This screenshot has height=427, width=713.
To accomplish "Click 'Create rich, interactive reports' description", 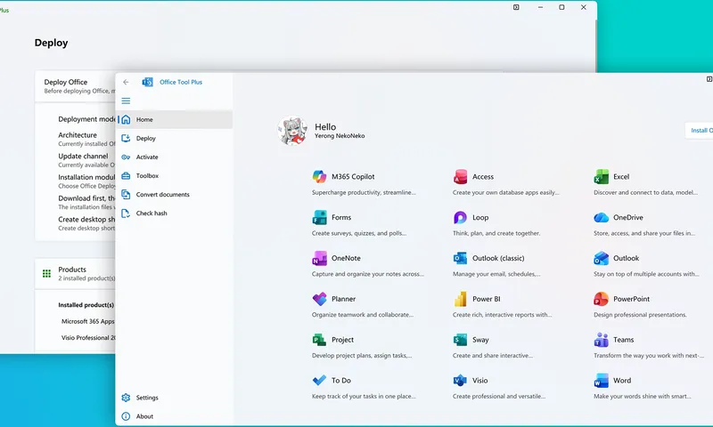I will (503, 314).
